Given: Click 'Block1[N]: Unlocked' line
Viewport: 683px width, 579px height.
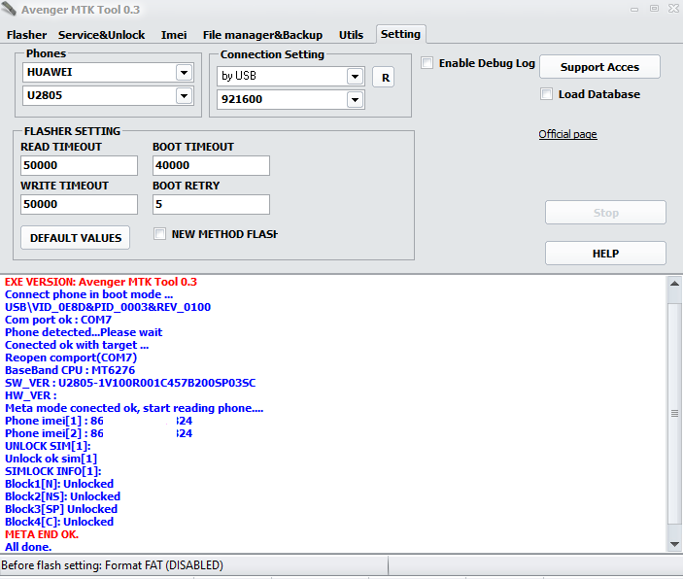Looking at the screenshot, I should pos(59,484).
